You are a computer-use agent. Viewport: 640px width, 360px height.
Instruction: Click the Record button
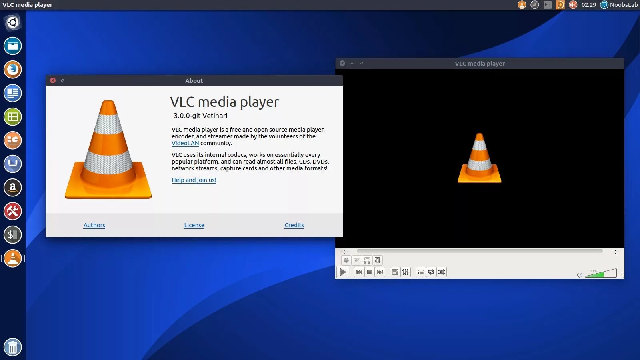coord(346,260)
